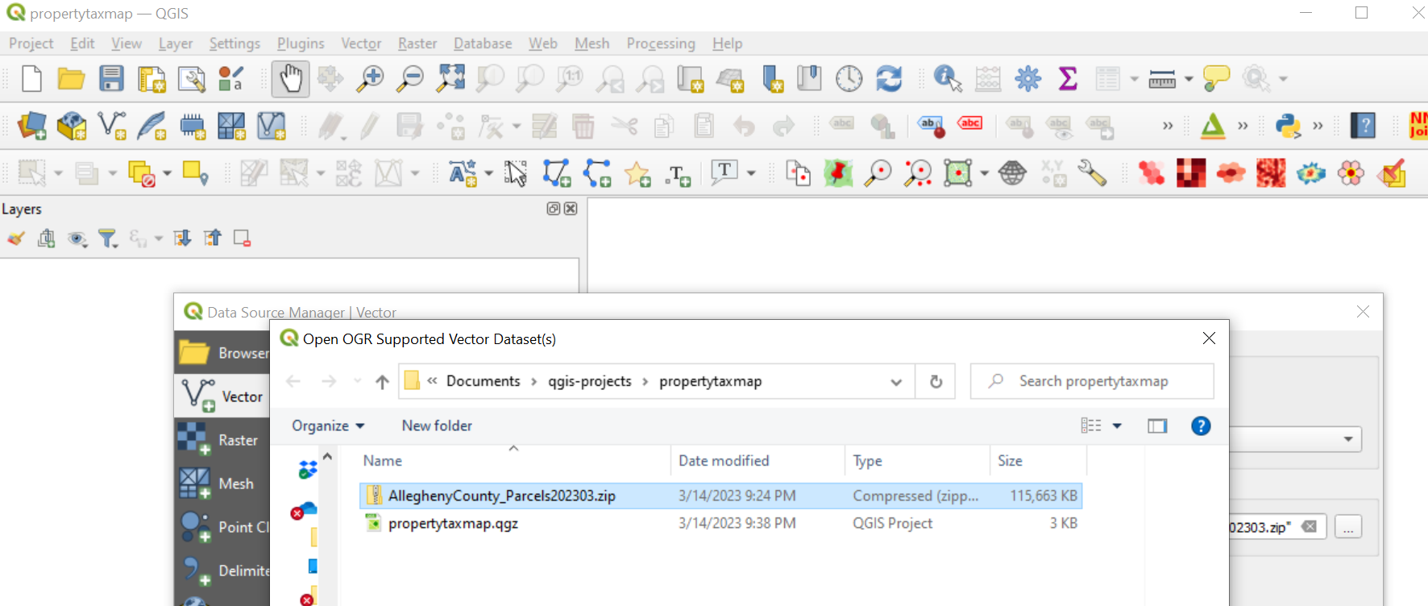Click the New folder button

[x=437, y=425]
